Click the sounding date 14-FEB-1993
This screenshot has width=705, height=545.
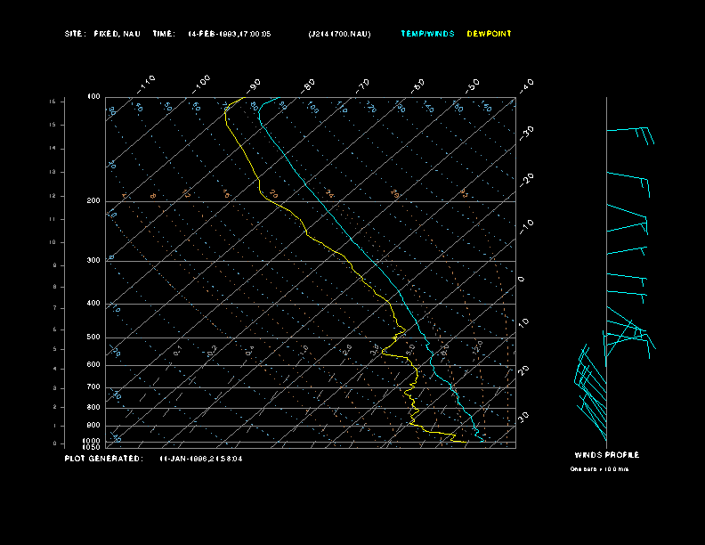tap(210, 34)
